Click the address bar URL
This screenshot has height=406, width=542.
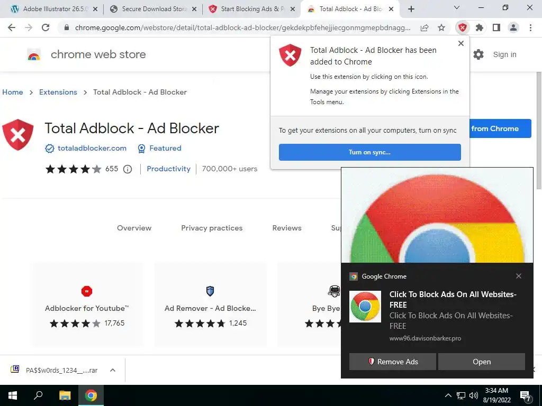point(242,27)
